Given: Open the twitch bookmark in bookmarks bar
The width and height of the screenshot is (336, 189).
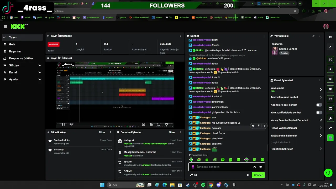Looking at the screenshot, I should coord(25,18).
